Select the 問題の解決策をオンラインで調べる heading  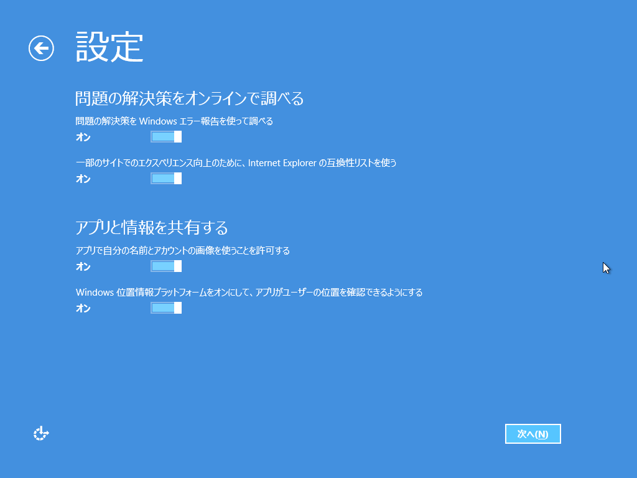pos(189,98)
